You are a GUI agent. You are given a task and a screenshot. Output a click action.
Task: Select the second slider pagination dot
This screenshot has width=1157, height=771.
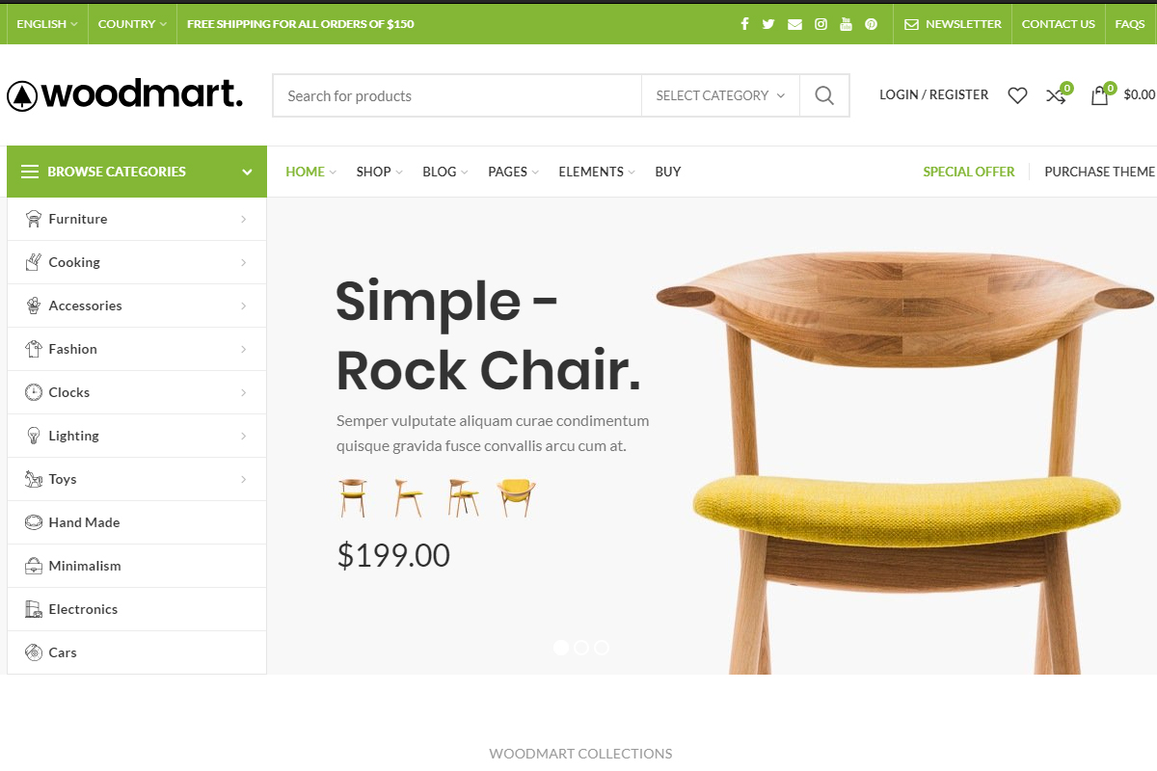click(581, 648)
